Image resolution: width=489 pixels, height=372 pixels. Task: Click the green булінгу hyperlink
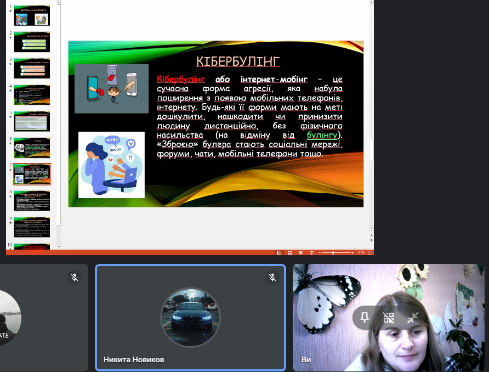(x=322, y=135)
